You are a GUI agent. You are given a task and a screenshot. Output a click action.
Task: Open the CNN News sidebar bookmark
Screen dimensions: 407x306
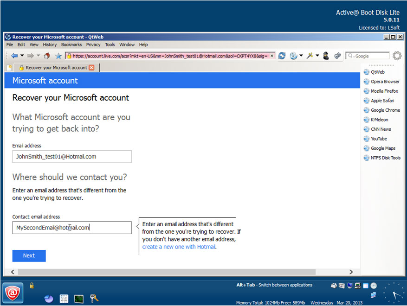377,129
